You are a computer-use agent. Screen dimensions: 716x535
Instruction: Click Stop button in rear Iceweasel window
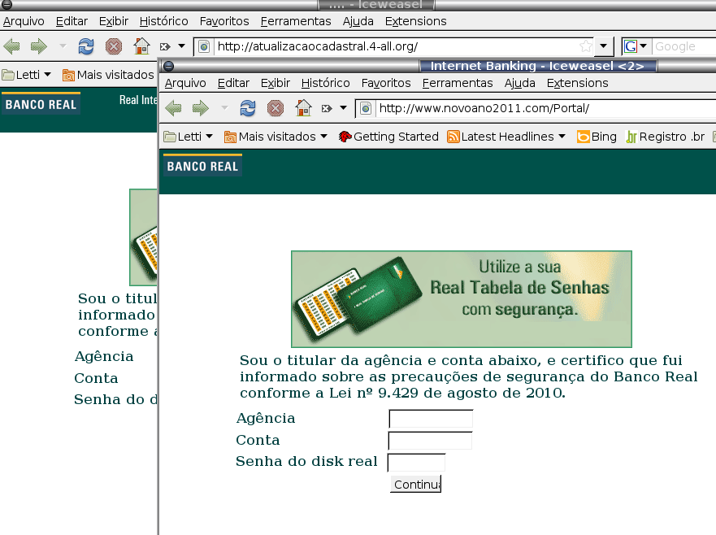(114, 46)
